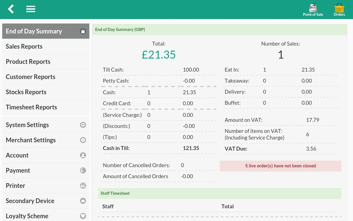353x221 pixels.
Task: Select Stocks Reports
Action: point(26,92)
